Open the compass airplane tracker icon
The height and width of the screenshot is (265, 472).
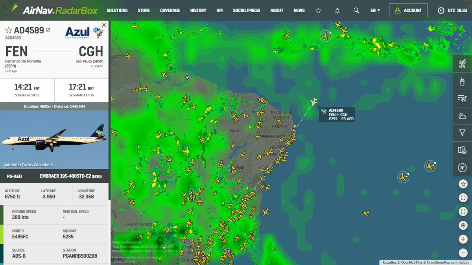462,168
